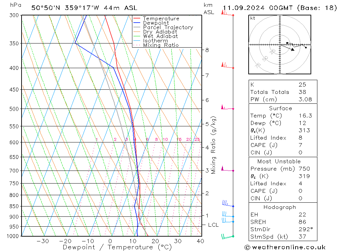Click the 1000 hPa pressure axis label
This screenshot has width=342, height=251.
click(x=13, y=236)
